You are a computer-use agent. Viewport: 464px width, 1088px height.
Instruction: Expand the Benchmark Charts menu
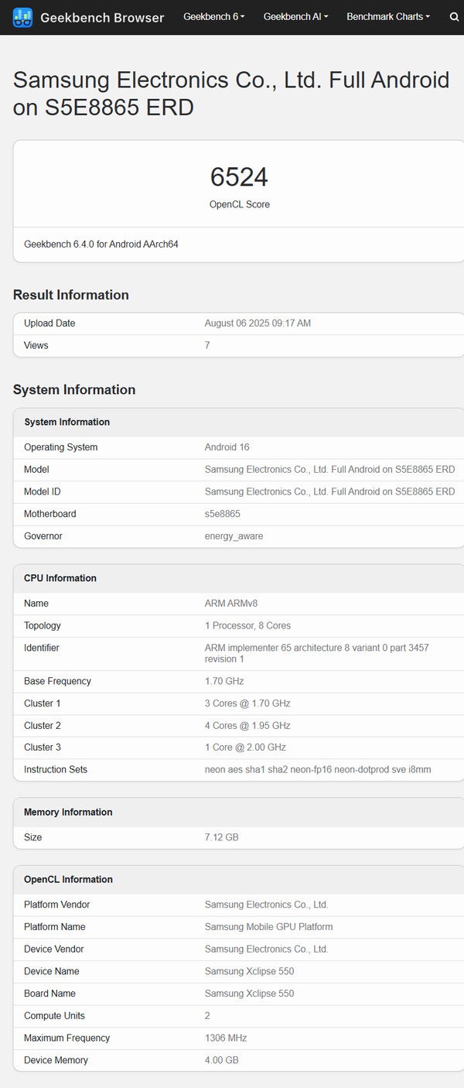pos(388,17)
